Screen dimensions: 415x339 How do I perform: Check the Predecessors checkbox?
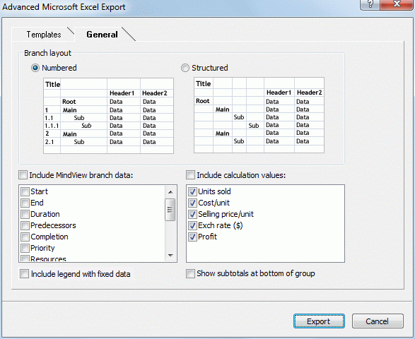25,225
